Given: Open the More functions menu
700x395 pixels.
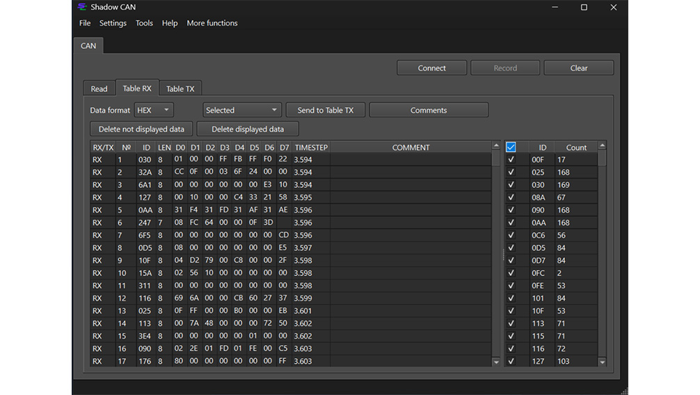Looking at the screenshot, I should coord(212,23).
